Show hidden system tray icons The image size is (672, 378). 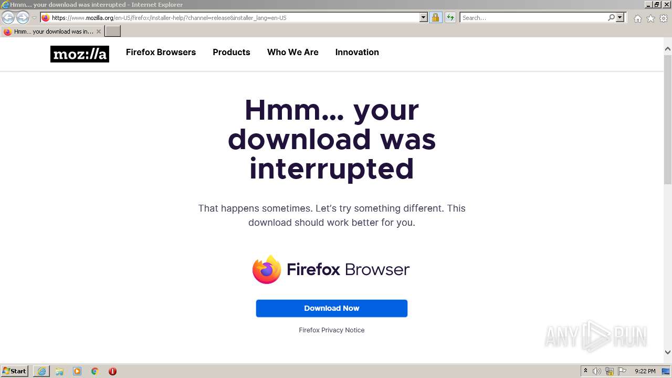[585, 371]
